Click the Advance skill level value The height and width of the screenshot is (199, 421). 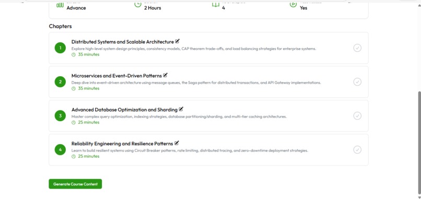76,8
